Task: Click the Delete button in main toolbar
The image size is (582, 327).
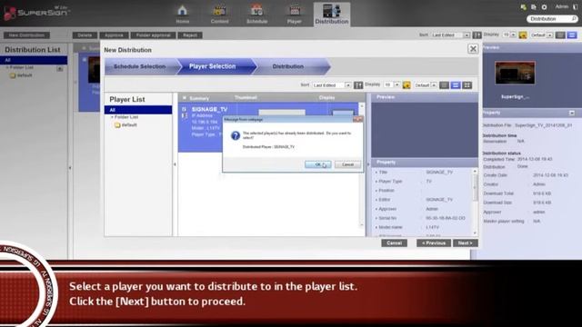Action: pos(85,35)
